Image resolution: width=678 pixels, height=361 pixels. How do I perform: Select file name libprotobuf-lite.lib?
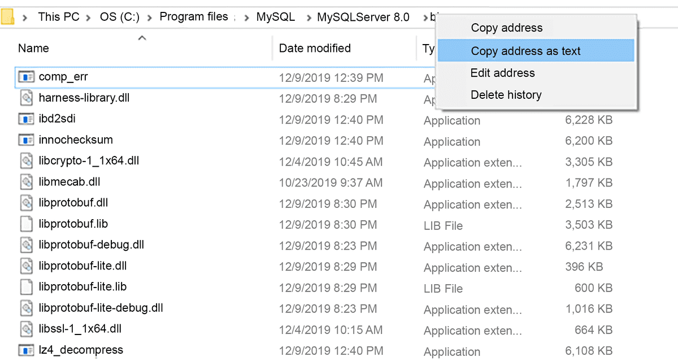point(82,286)
